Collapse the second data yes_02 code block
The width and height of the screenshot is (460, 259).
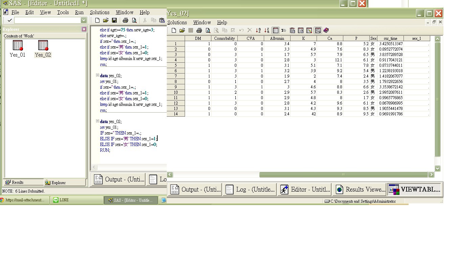click(97, 76)
